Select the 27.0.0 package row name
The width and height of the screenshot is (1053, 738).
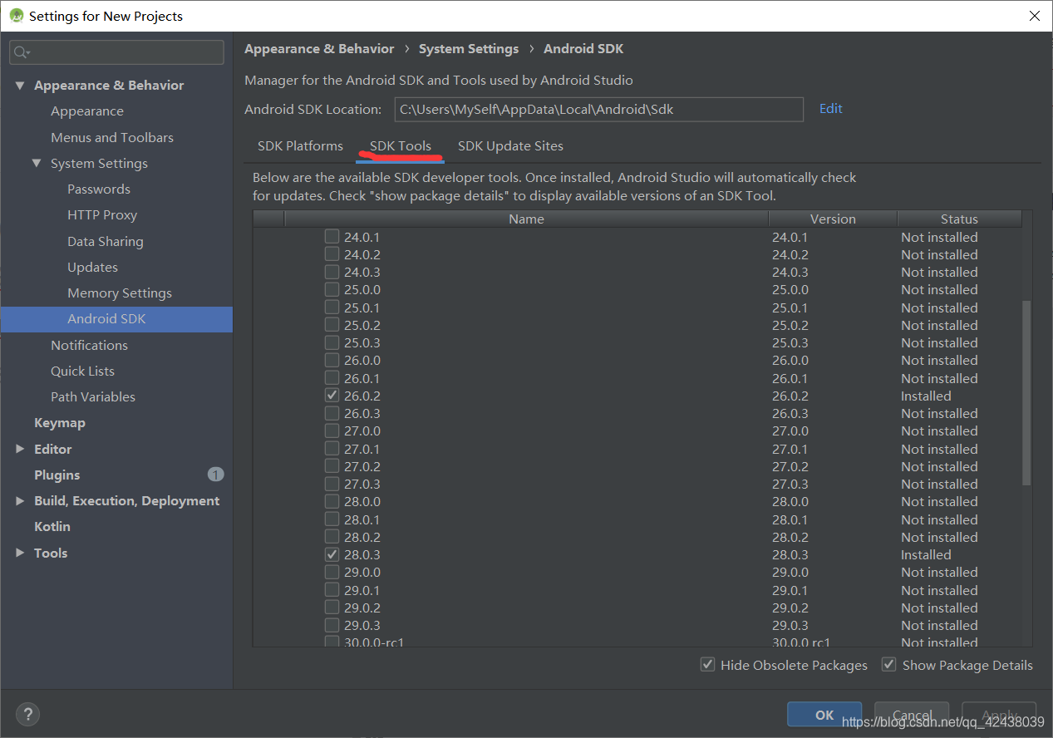click(362, 430)
